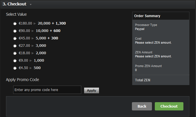Click the ZEN icon beside €27.00
The height and width of the screenshot is (117, 196).
tap(33, 46)
